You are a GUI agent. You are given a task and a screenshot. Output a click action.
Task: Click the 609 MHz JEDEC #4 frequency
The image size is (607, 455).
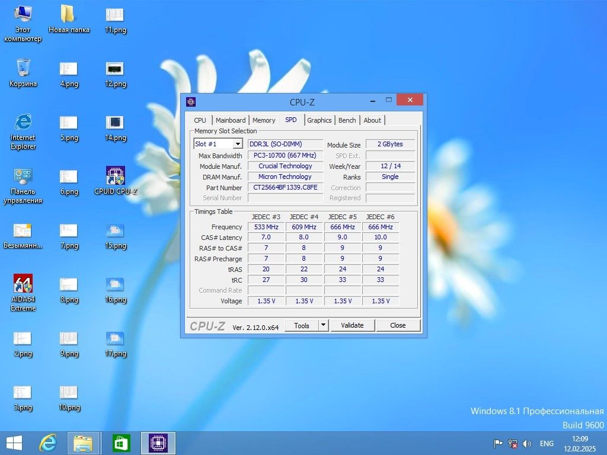click(x=304, y=227)
